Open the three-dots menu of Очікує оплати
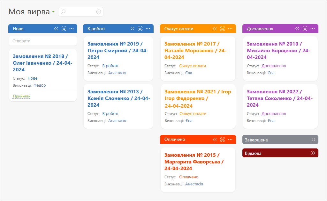The image size is (327, 201). point(230,29)
